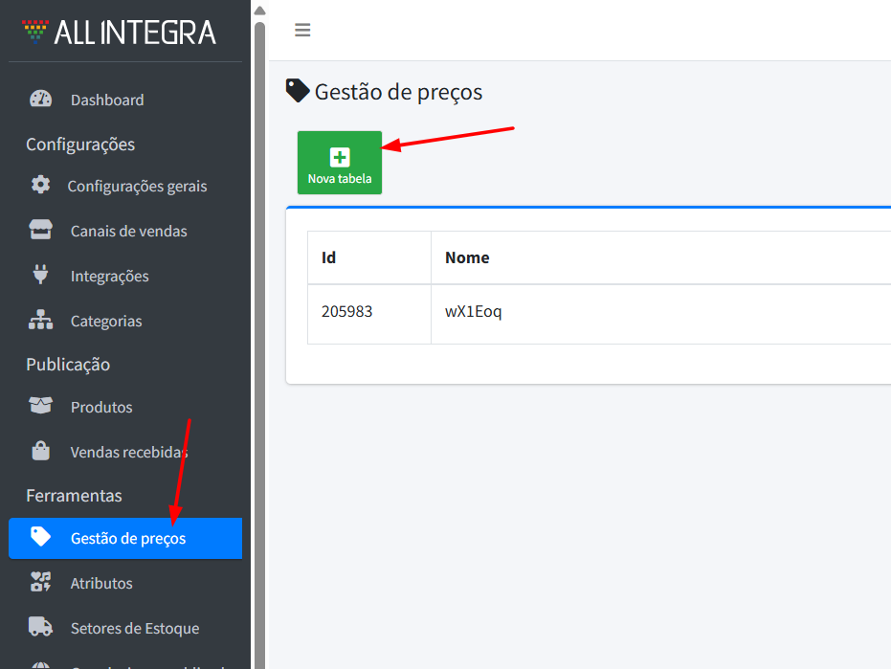Click the Configurações gerais gear icon
The width and height of the screenshot is (891, 669).
[x=40, y=186]
